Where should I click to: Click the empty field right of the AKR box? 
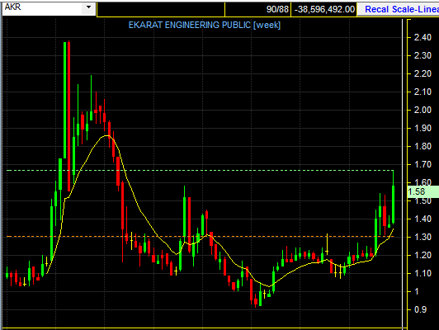click(x=161, y=9)
